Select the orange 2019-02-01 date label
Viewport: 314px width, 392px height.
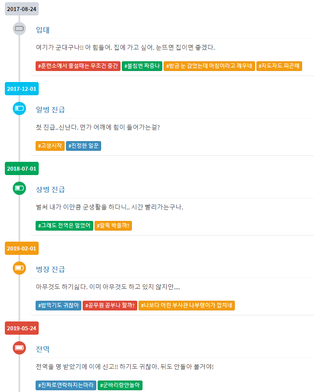tap(22, 248)
